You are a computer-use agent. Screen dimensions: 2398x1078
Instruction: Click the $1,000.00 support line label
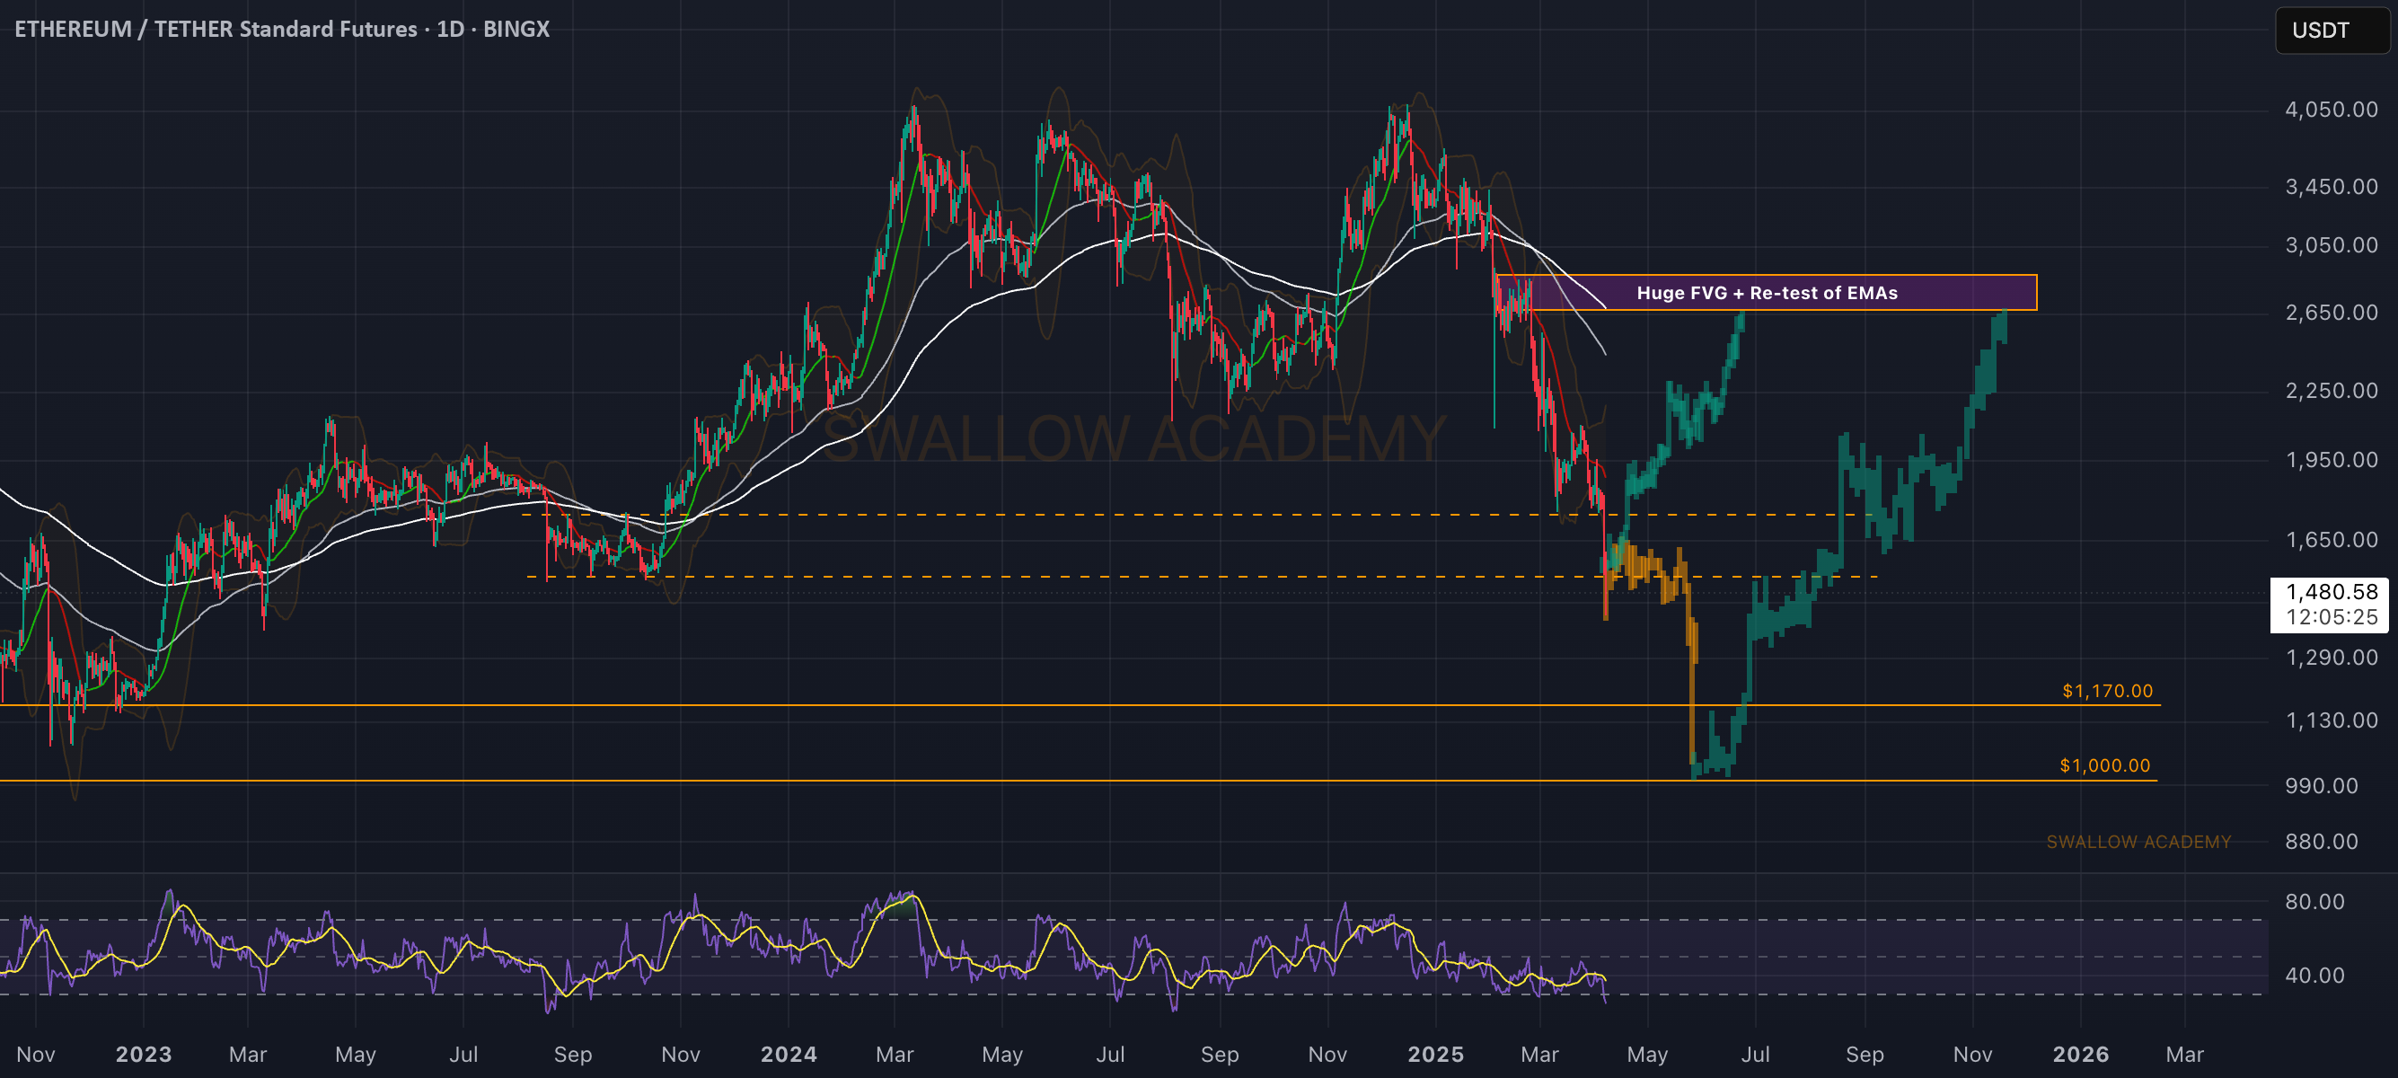[x=2105, y=765]
